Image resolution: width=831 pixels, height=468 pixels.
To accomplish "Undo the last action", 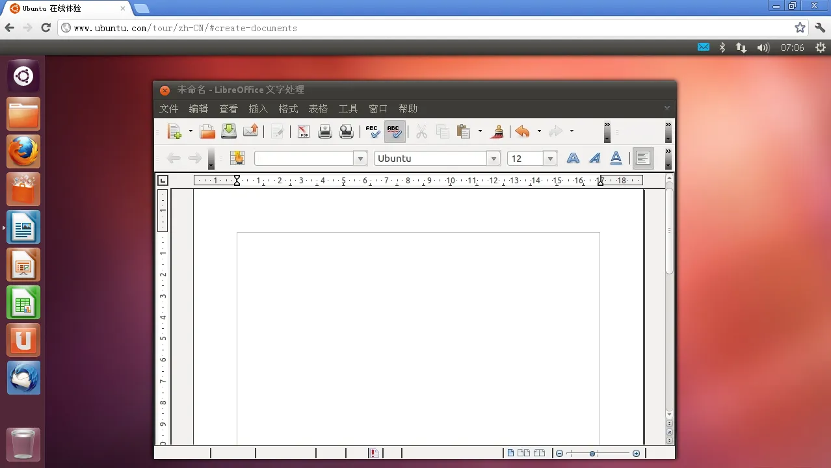I will point(522,132).
